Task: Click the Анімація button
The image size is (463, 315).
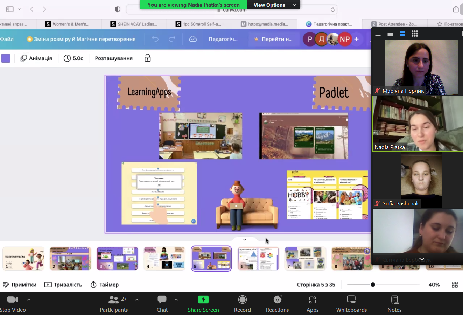Action: pyautogui.click(x=36, y=58)
